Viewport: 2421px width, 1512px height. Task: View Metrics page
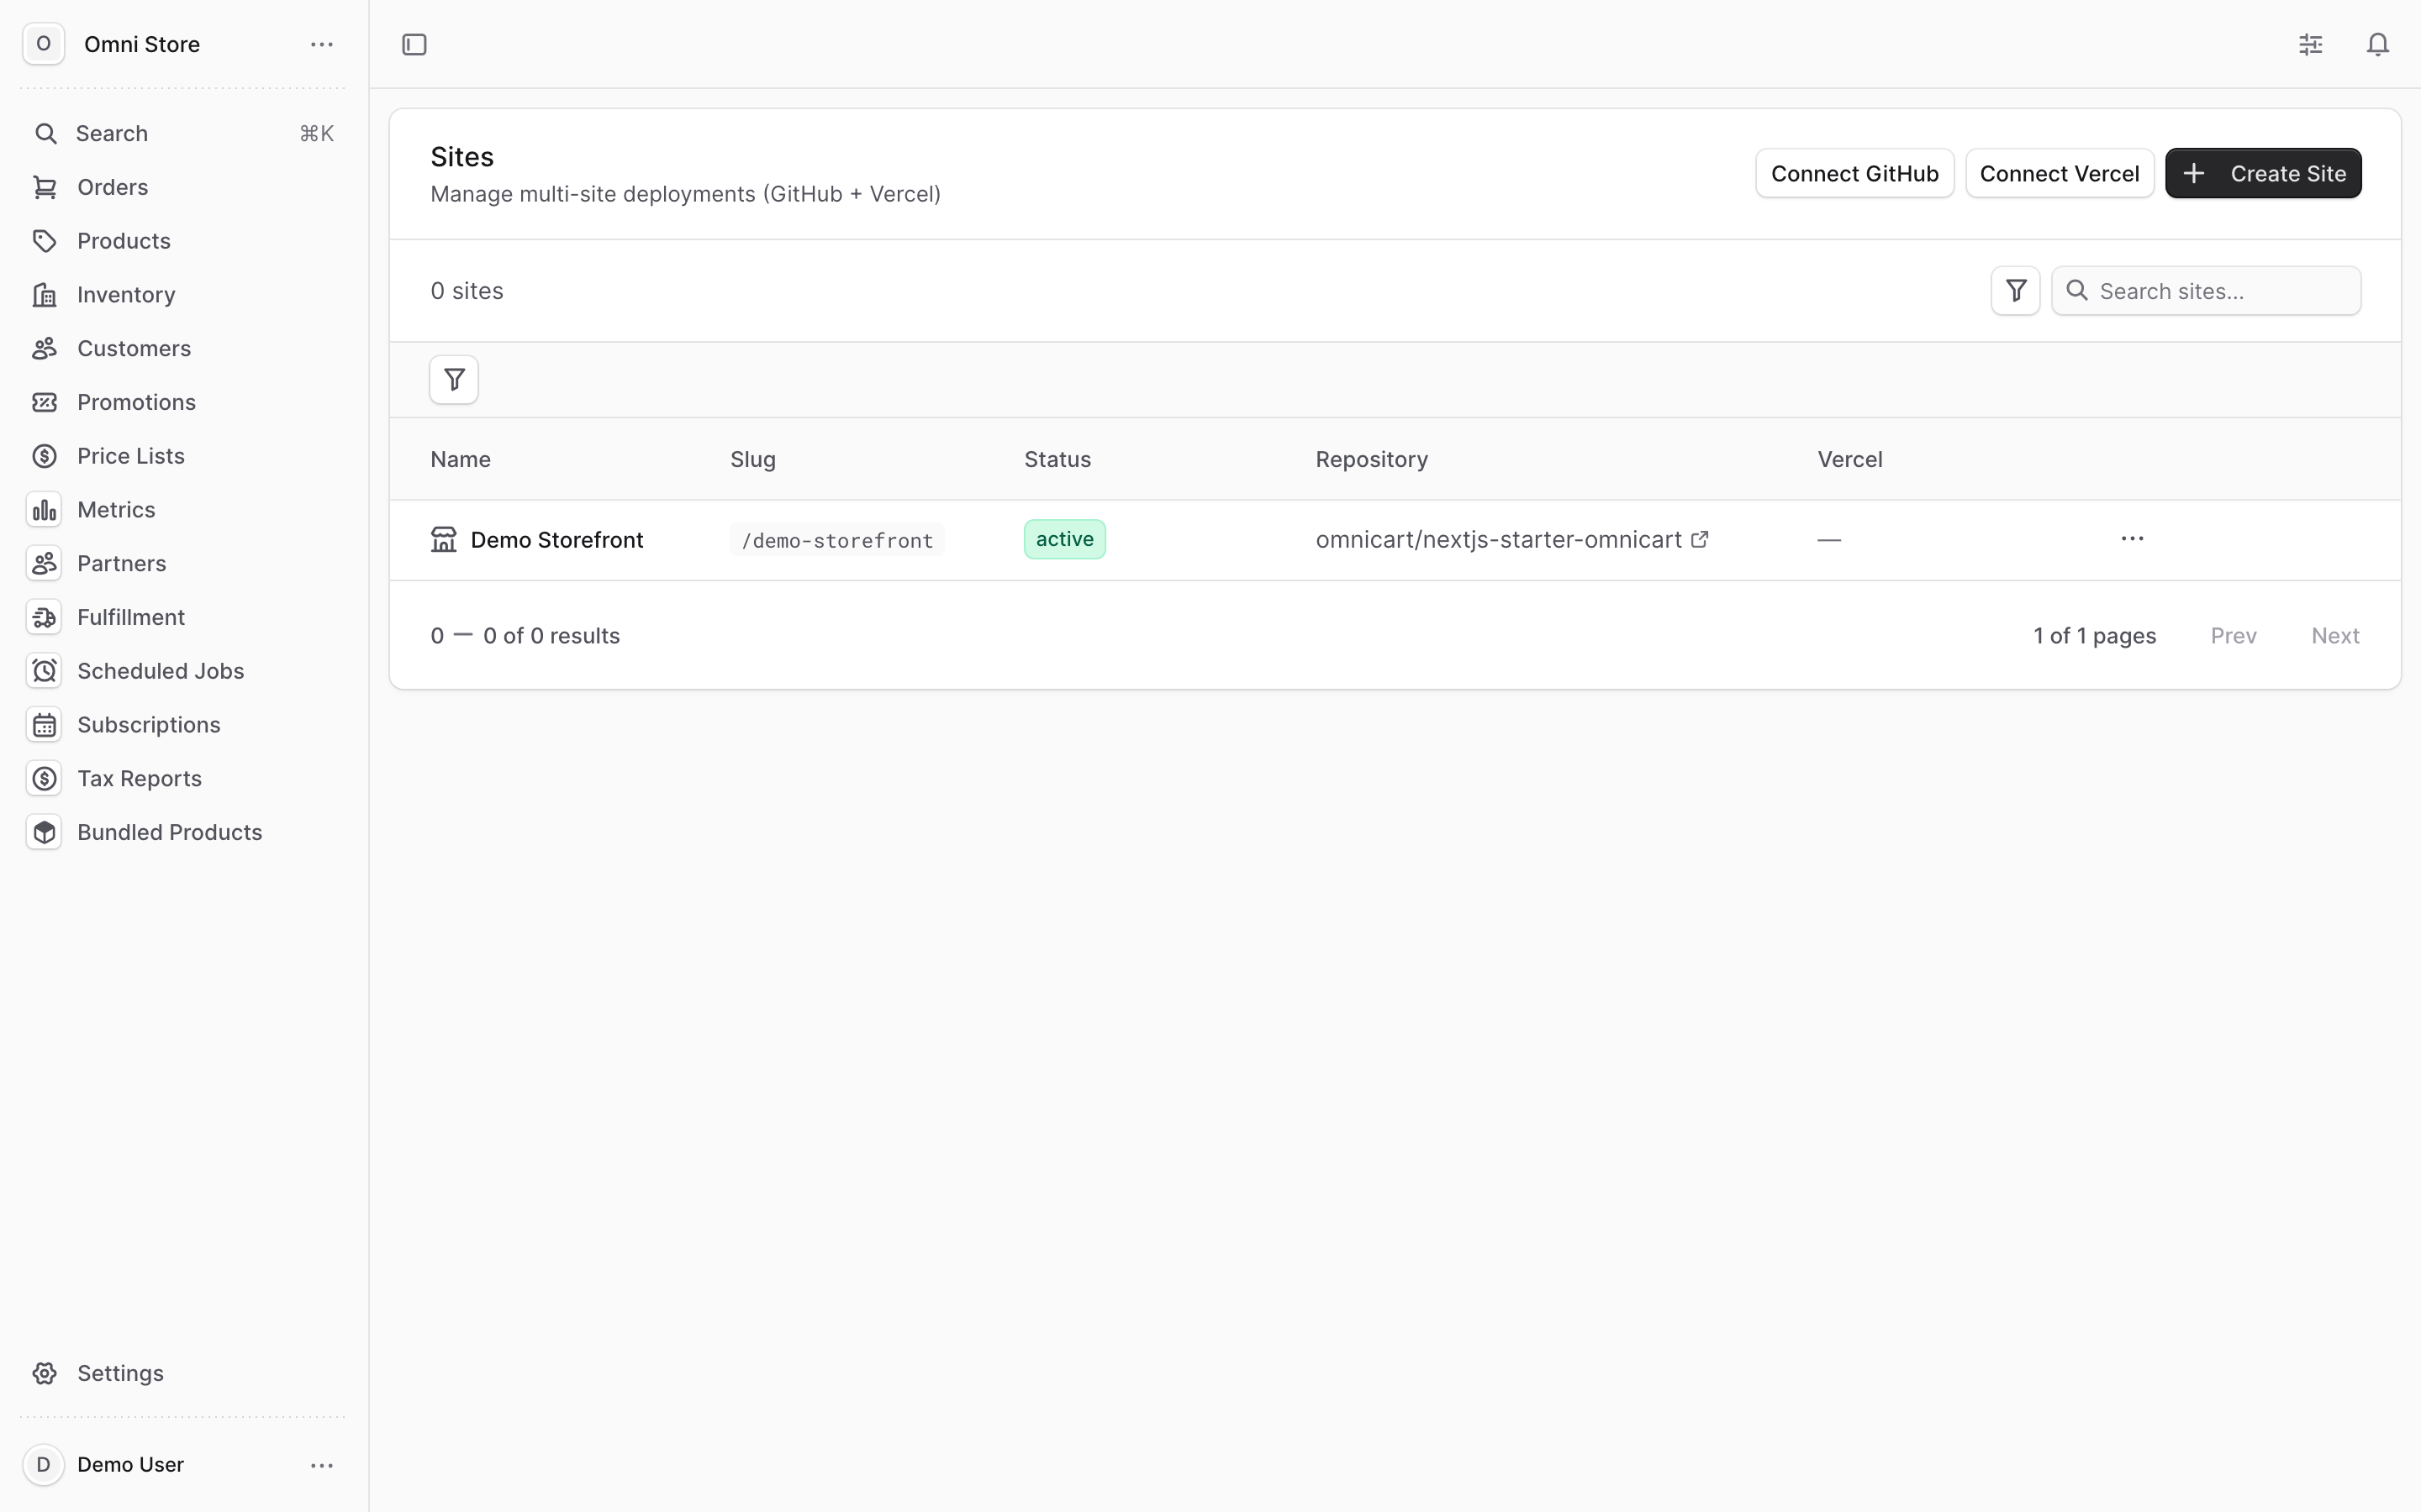(x=184, y=510)
